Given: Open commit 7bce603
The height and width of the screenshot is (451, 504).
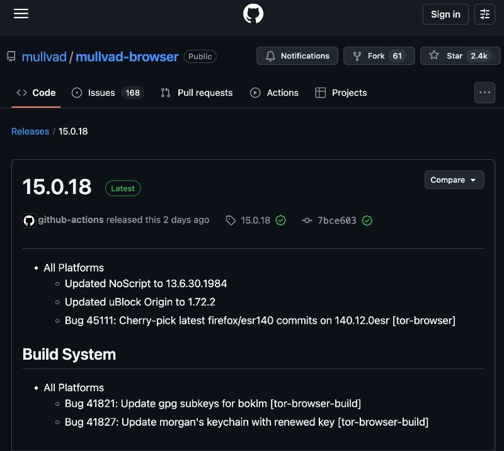Looking at the screenshot, I should [337, 220].
